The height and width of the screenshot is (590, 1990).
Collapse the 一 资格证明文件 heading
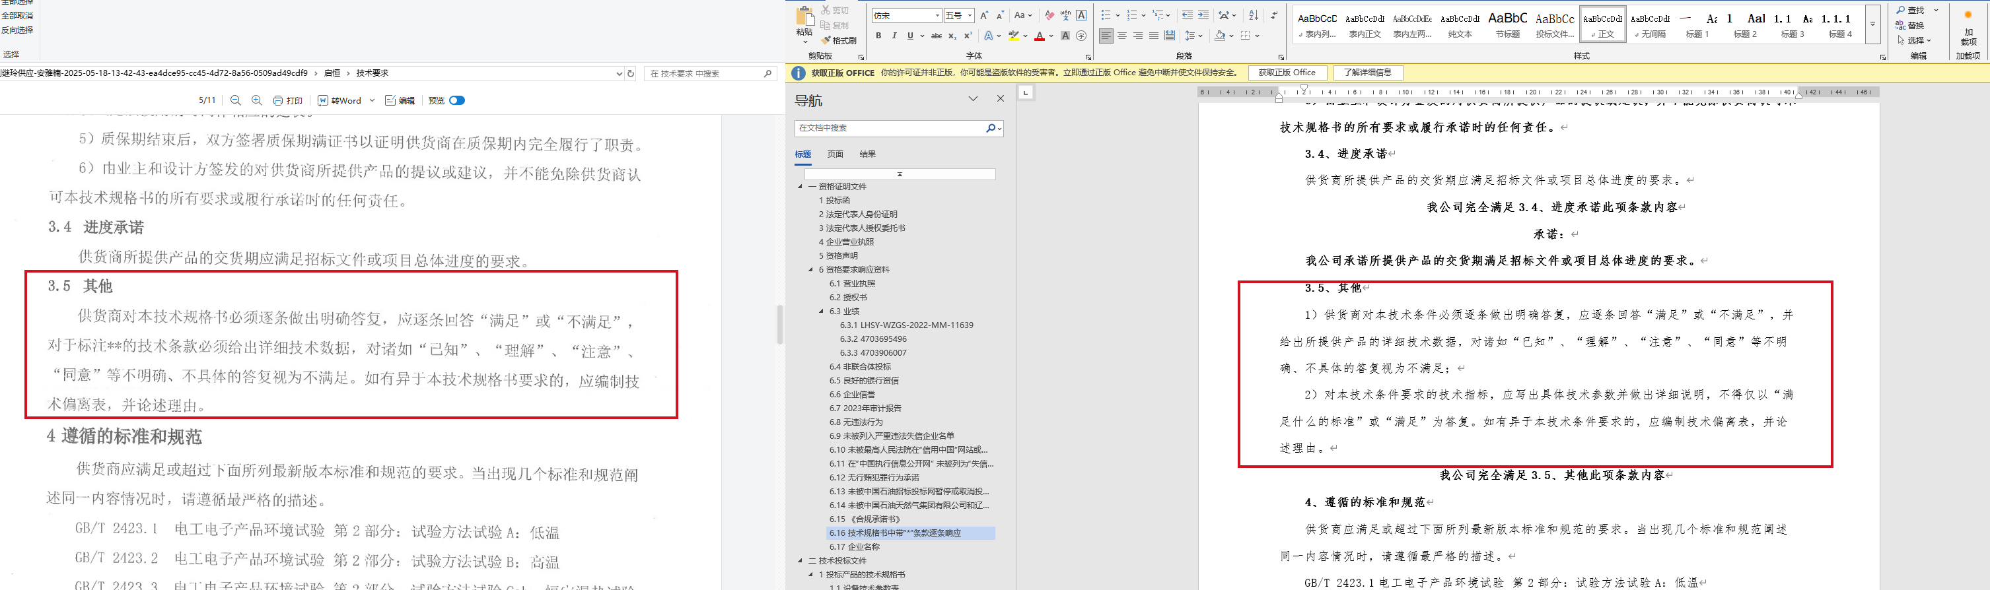coord(800,186)
